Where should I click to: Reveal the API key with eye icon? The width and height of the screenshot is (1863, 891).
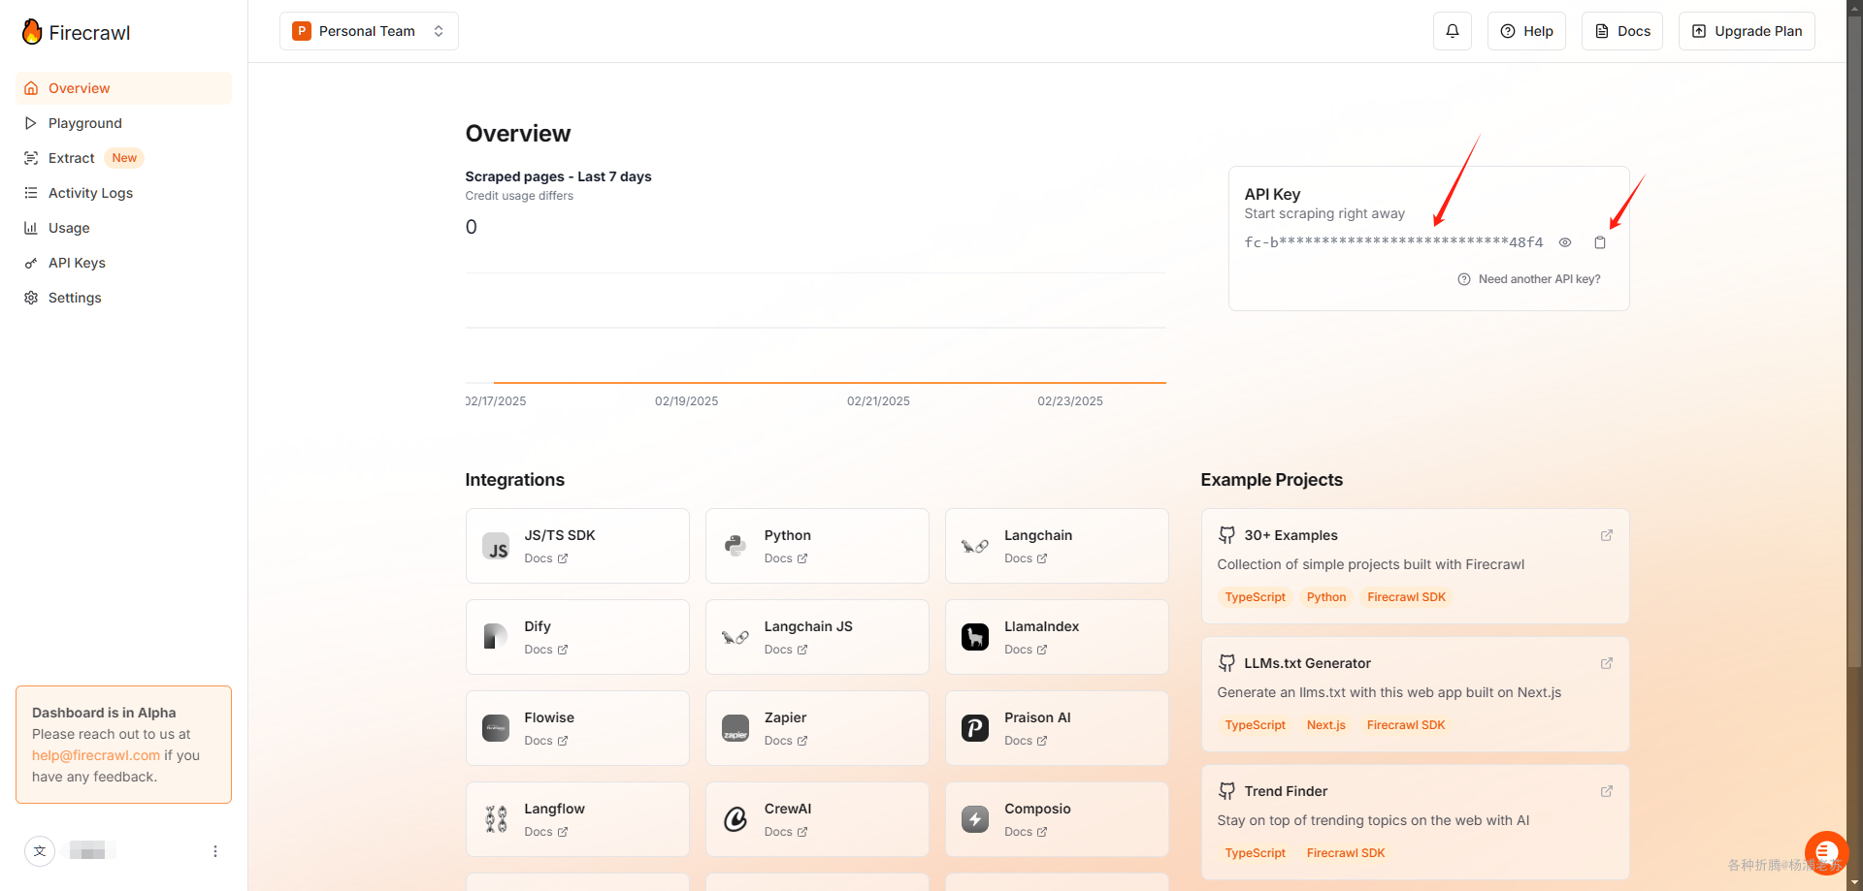1565,242
